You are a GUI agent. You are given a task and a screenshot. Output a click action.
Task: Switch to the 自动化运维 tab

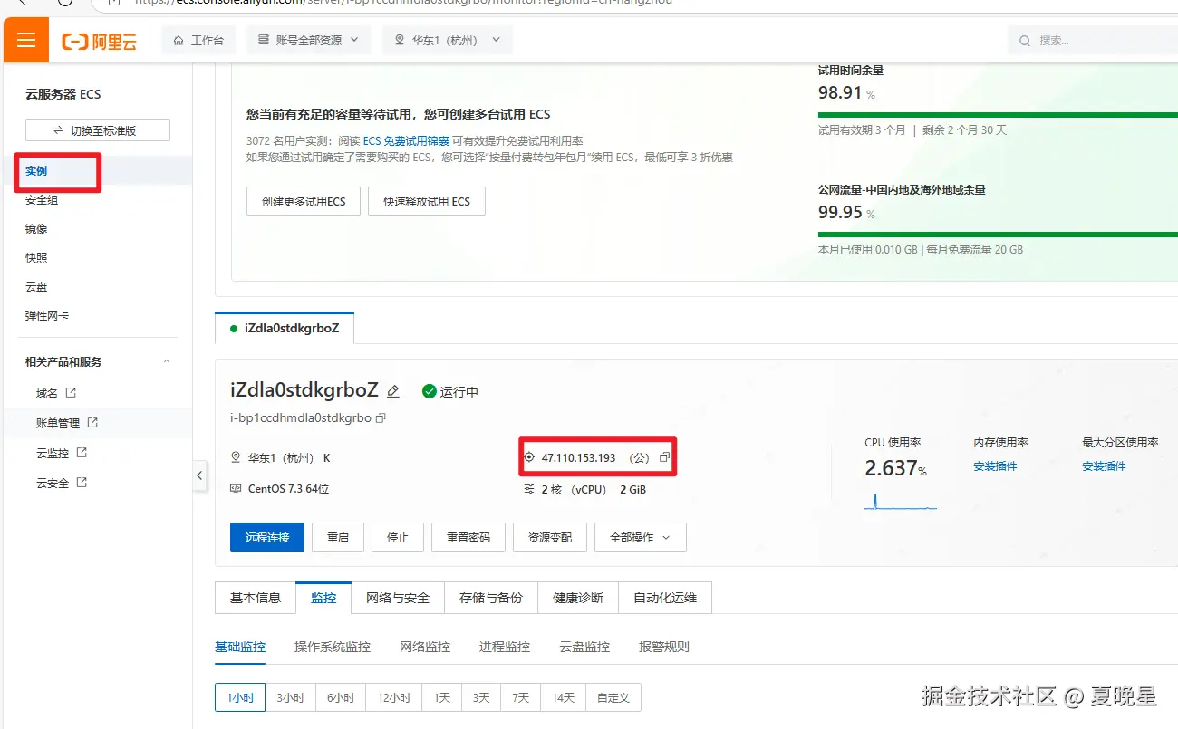pos(665,598)
